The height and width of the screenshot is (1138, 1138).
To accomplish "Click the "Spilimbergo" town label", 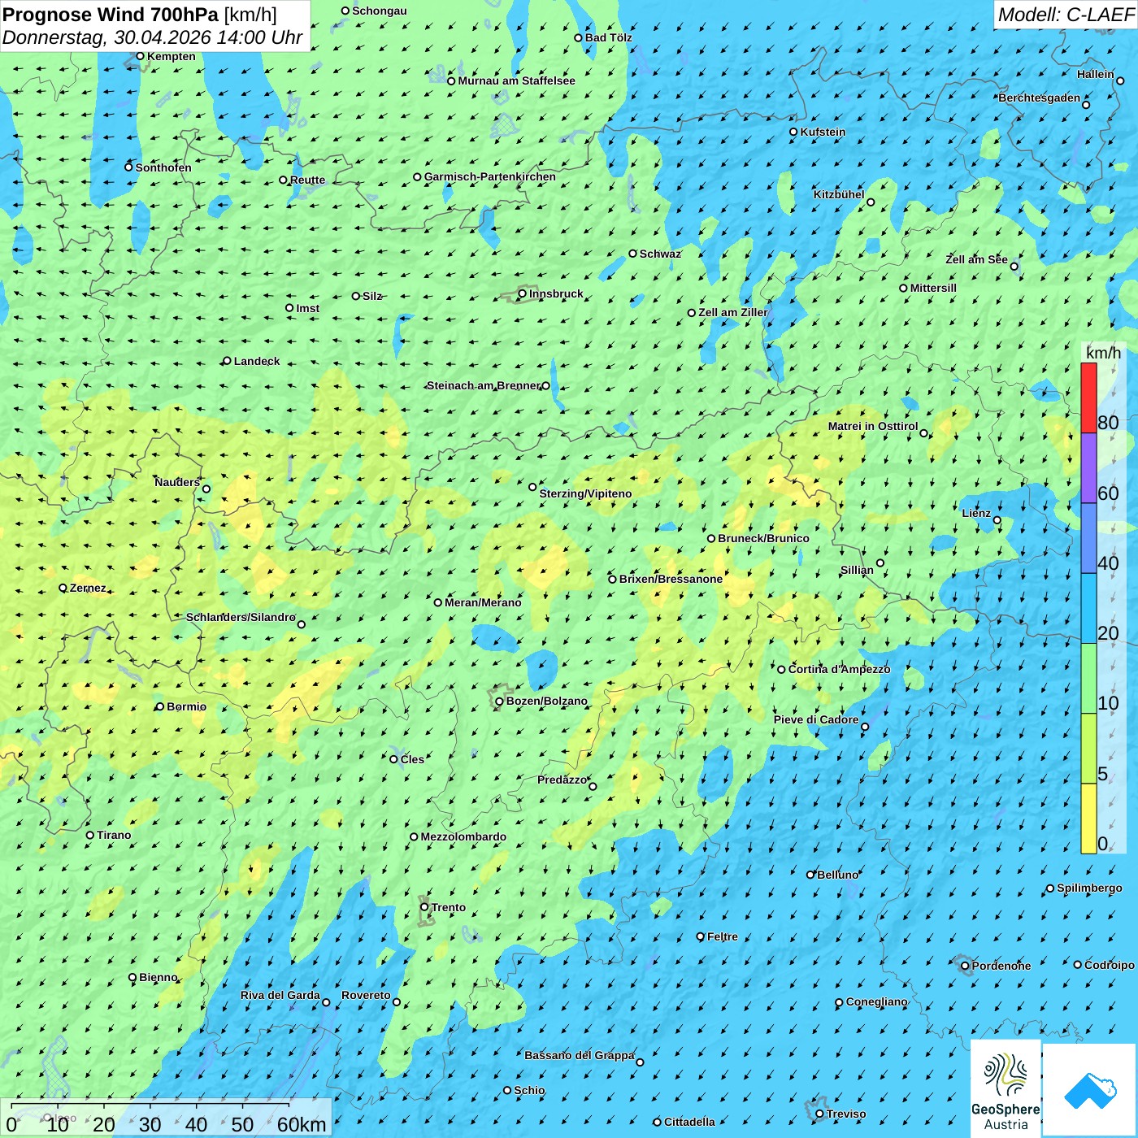I will (x=1089, y=888).
